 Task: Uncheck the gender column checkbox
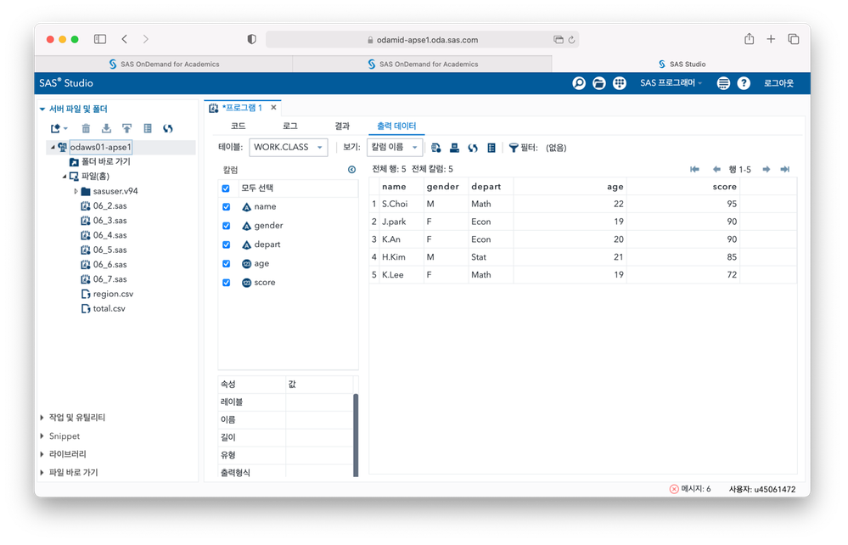(226, 226)
